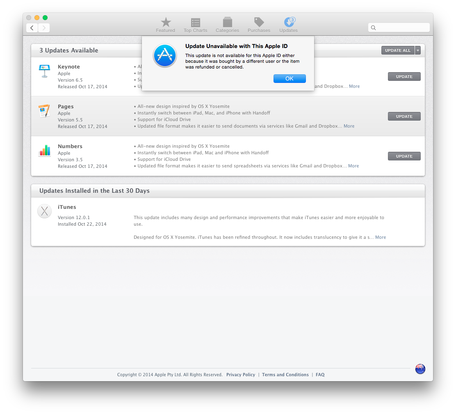
Task: Expand More for iTunes update description
Action: [x=381, y=237]
